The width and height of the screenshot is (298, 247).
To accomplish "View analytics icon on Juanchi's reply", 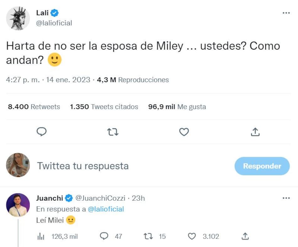I will (41, 236).
